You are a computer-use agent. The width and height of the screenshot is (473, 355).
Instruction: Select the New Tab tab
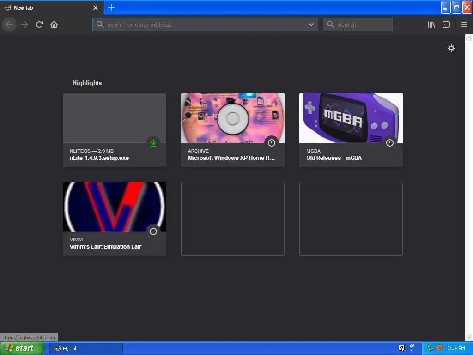point(52,7)
